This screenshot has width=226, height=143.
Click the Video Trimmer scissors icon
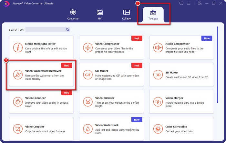pyautogui.click(x=88, y=102)
